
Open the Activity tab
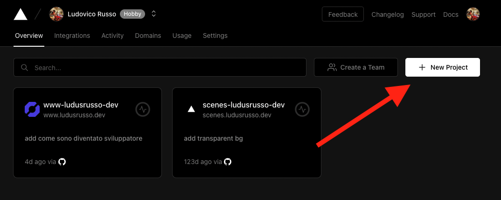tap(112, 36)
